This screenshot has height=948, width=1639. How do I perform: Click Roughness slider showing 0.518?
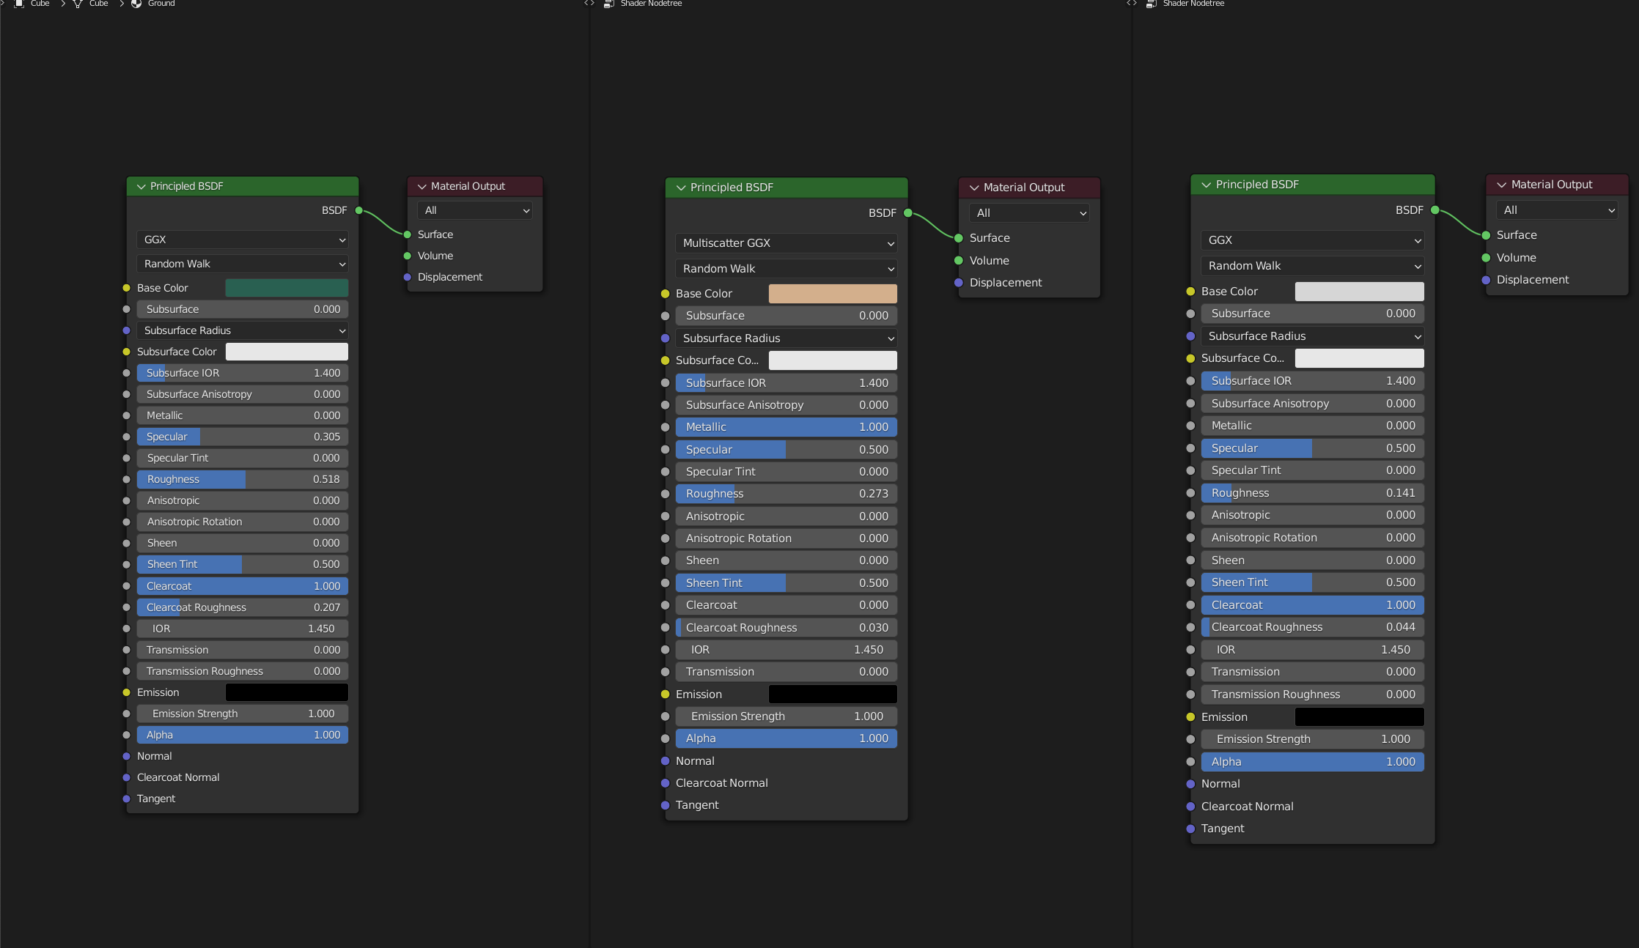[x=242, y=479]
